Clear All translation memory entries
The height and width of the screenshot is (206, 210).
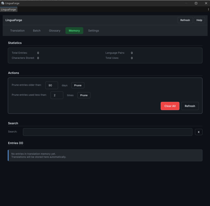coord(170,106)
